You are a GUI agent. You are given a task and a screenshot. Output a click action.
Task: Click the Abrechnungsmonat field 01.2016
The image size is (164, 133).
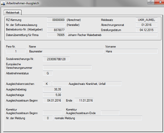tap(147, 25)
